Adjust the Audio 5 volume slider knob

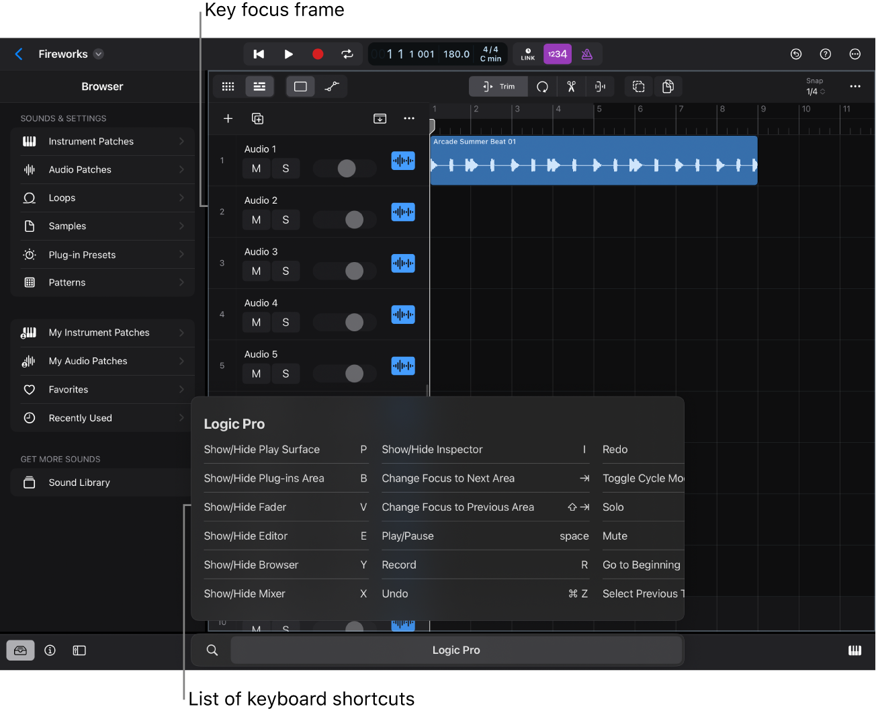coord(354,374)
